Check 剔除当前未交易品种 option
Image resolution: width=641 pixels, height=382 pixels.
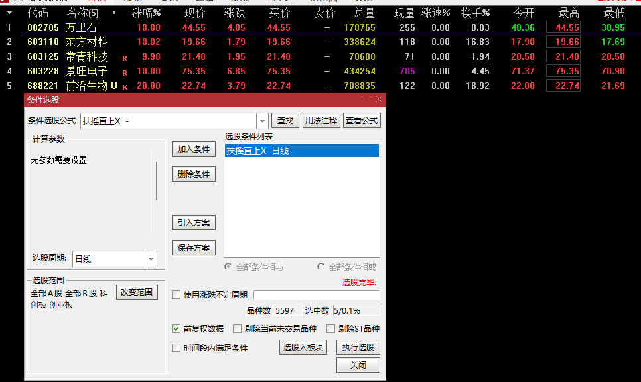coord(238,328)
